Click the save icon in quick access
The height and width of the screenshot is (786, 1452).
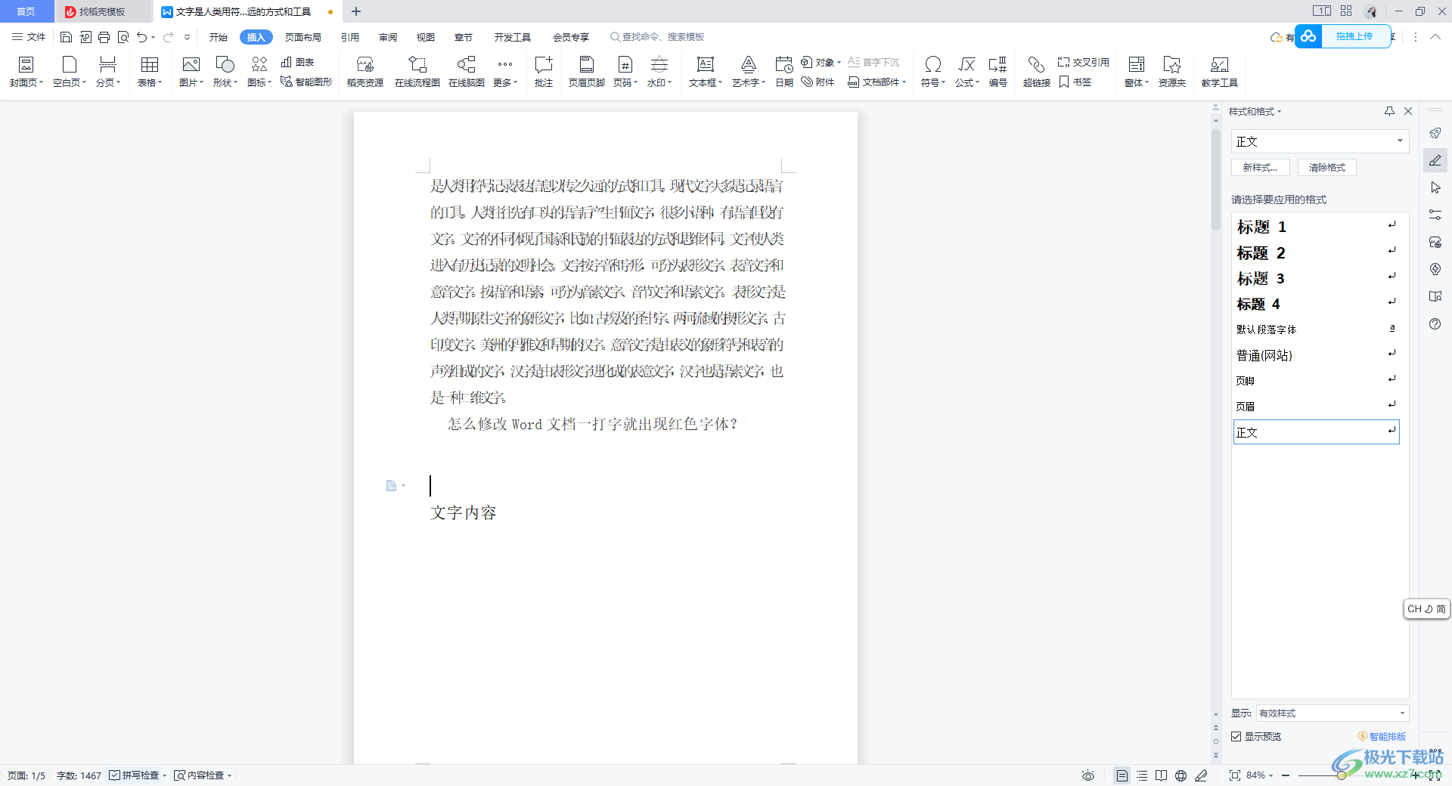point(66,37)
